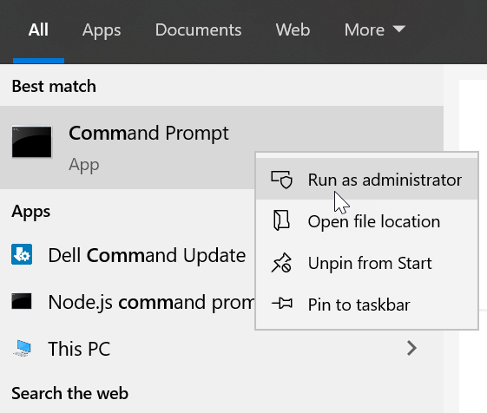Click the unpin icon beside Unpin from Start
Viewport: 487px width, 413px height.
pyautogui.click(x=281, y=263)
